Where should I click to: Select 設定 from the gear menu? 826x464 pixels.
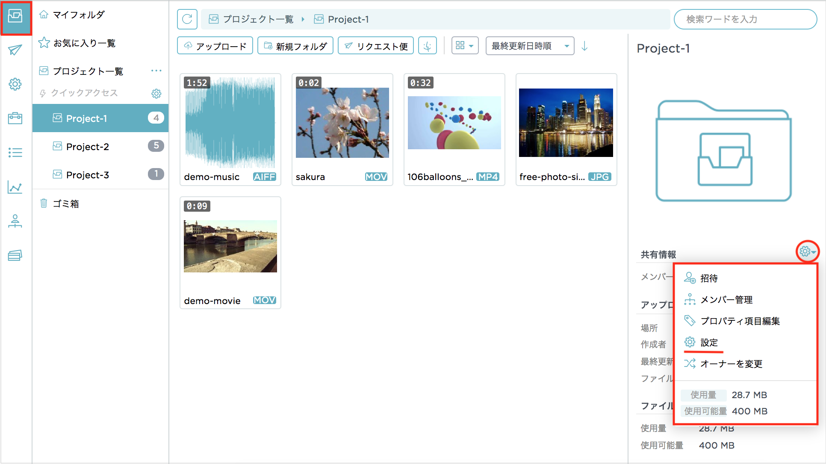709,343
